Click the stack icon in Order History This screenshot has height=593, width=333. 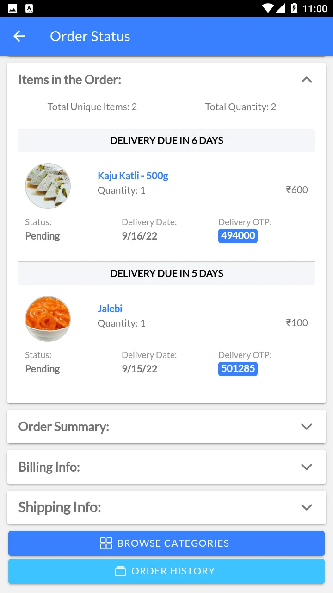(120, 571)
